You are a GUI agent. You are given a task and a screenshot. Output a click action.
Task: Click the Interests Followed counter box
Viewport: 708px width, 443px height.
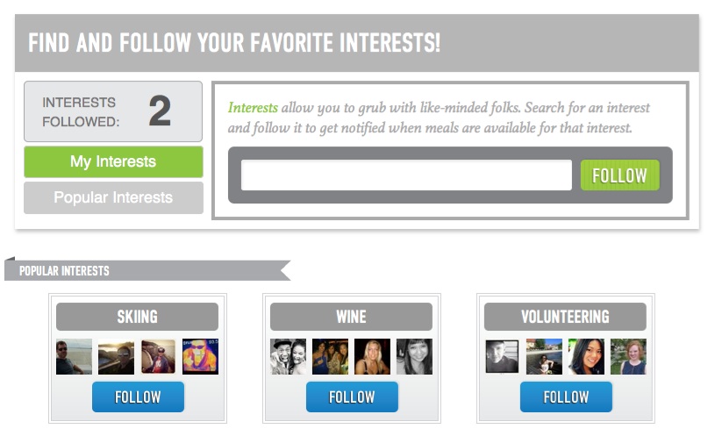click(x=113, y=111)
